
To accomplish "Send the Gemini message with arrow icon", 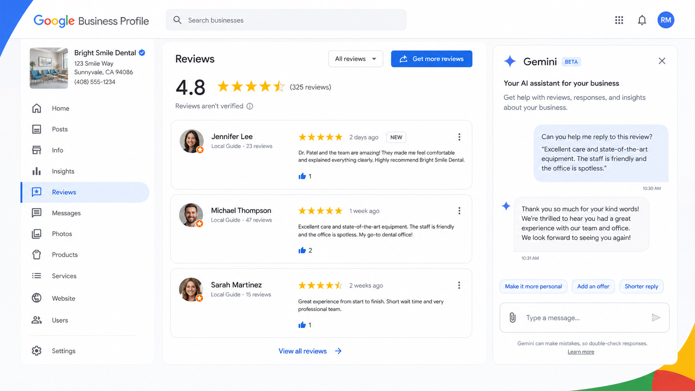I will click(x=656, y=318).
